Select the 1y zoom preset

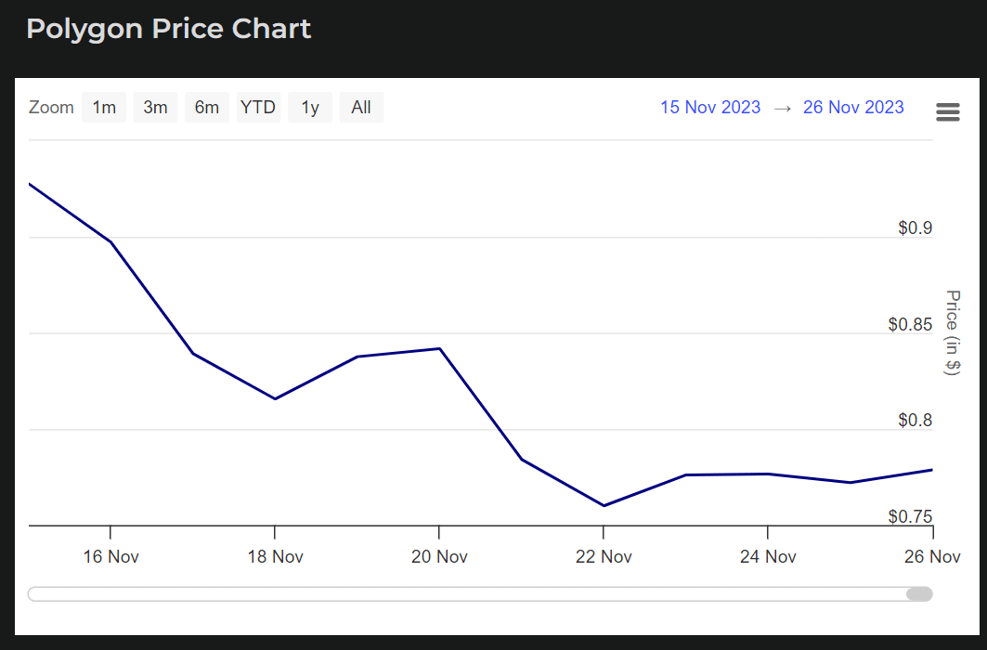310,107
